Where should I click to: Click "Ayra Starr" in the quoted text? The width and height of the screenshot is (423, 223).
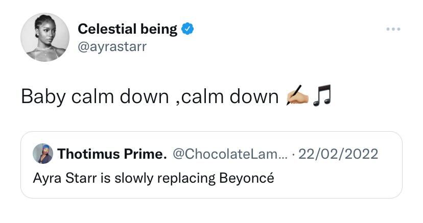pos(57,178)
